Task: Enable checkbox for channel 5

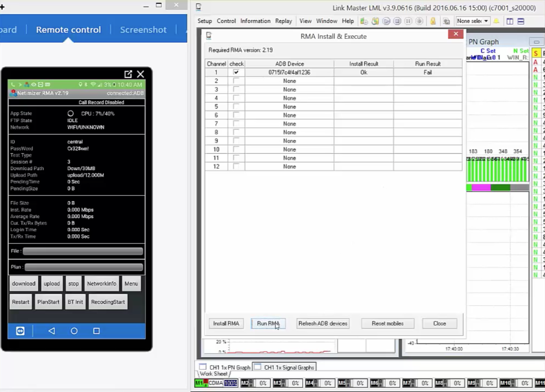Action: click(x=236, y=107)
